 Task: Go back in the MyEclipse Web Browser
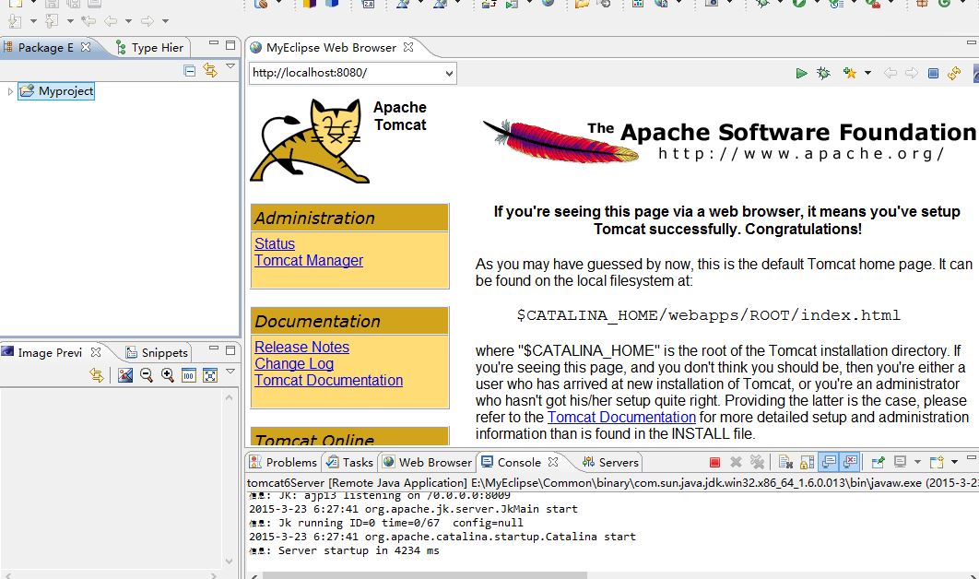[891, 73]
